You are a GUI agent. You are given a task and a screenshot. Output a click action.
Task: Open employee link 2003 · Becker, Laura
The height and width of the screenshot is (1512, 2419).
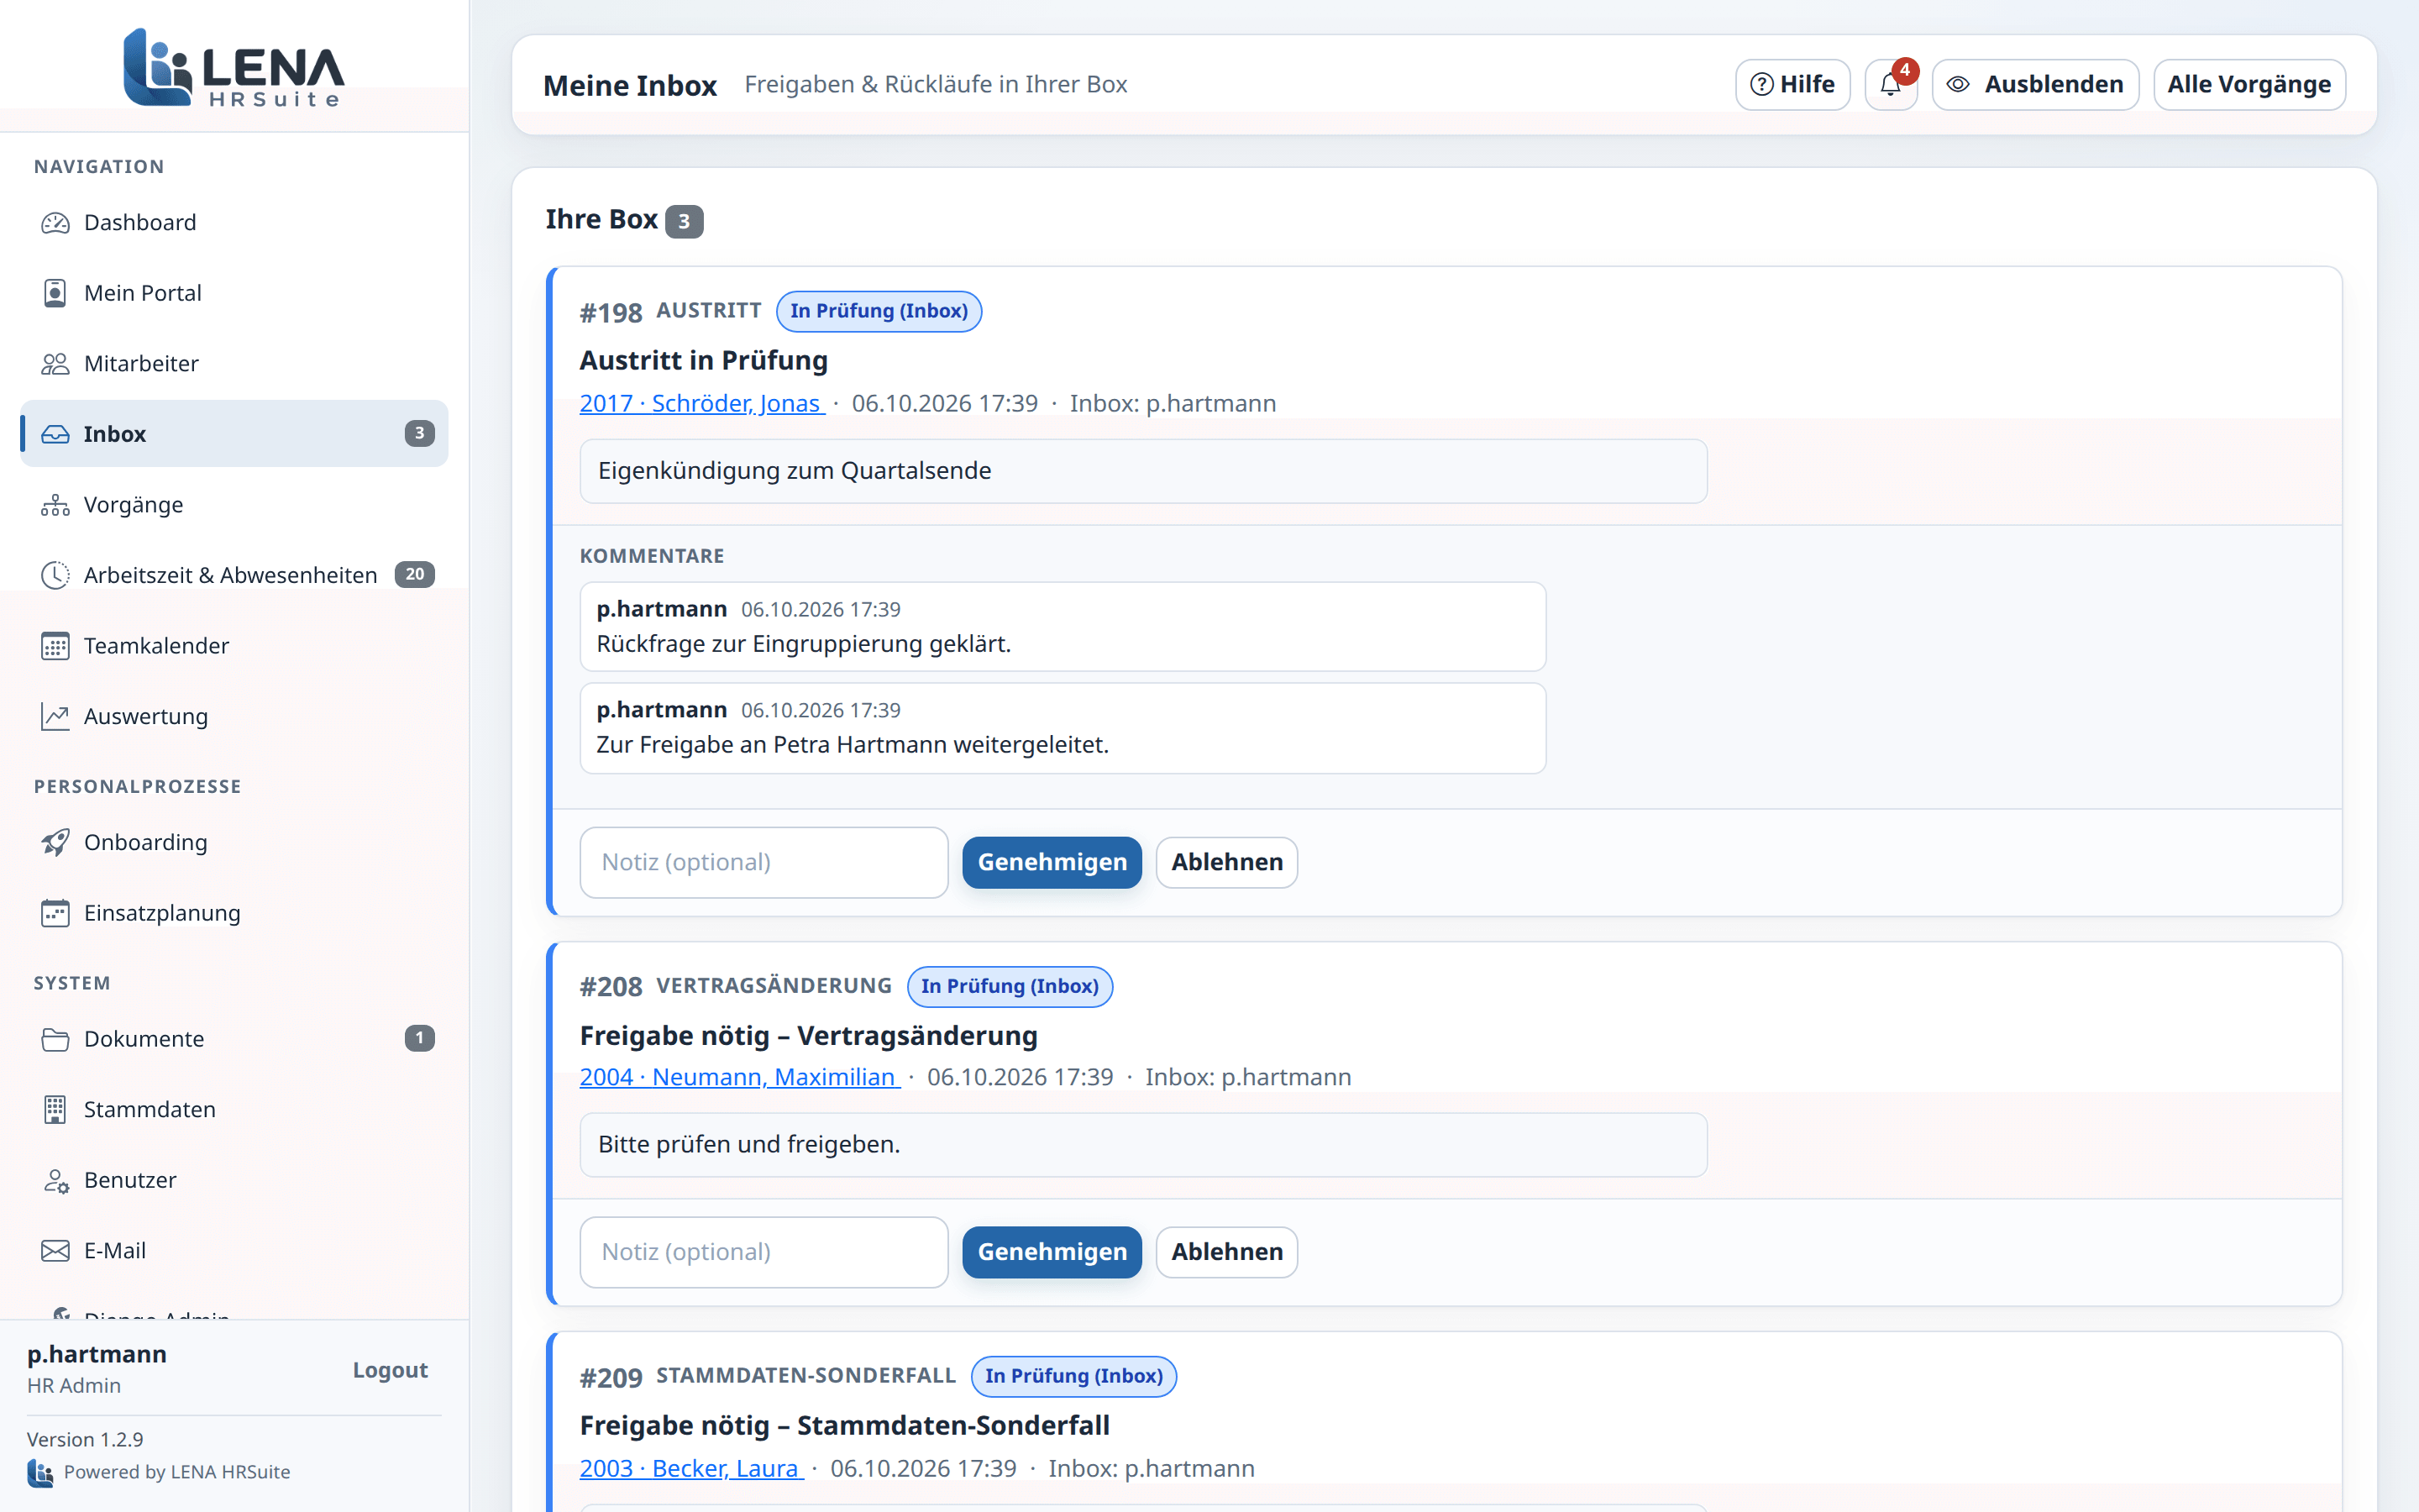click(x=692, y=1468)
